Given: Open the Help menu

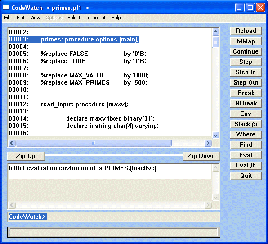Looking at the screenshot, I should [116, 18].
